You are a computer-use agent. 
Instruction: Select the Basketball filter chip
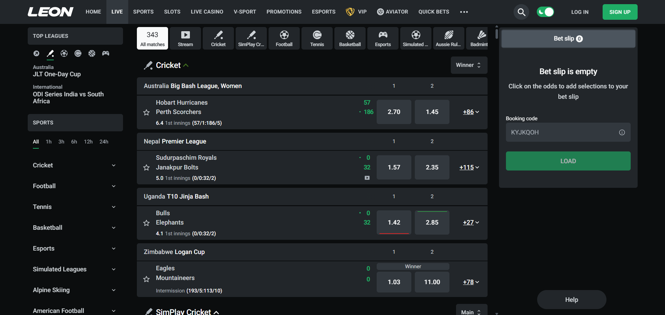pyautogui.click(x=349, y=38)
